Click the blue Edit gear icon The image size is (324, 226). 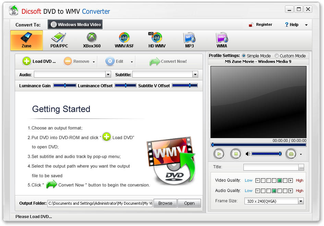click(110, 61)
